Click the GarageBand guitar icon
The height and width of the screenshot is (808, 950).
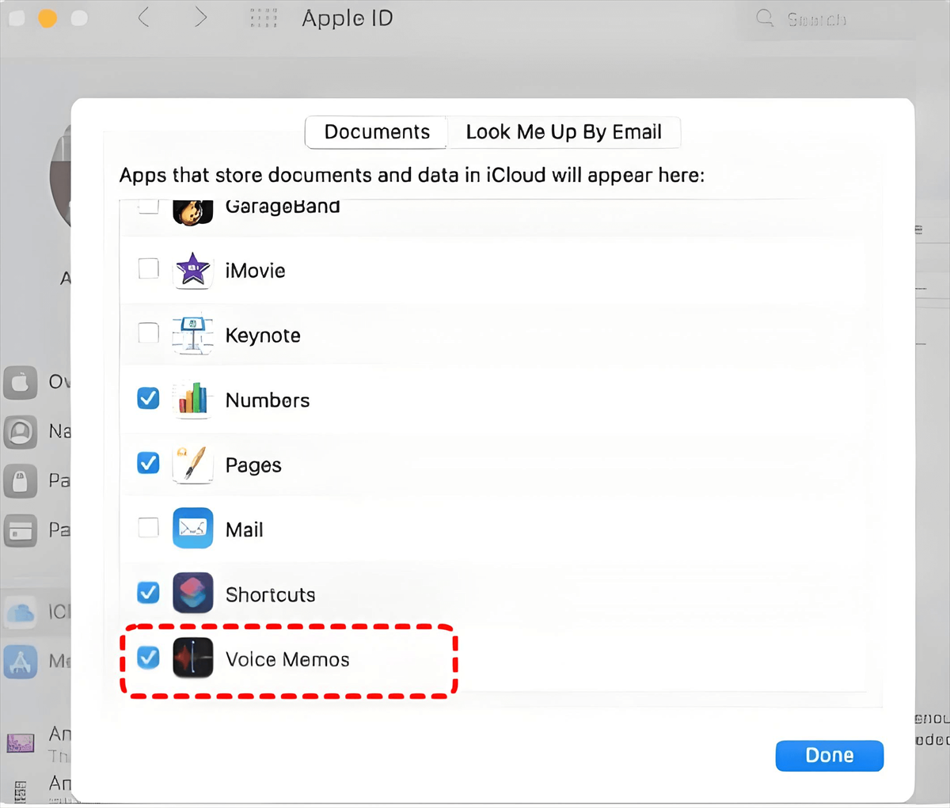(192, 211)
